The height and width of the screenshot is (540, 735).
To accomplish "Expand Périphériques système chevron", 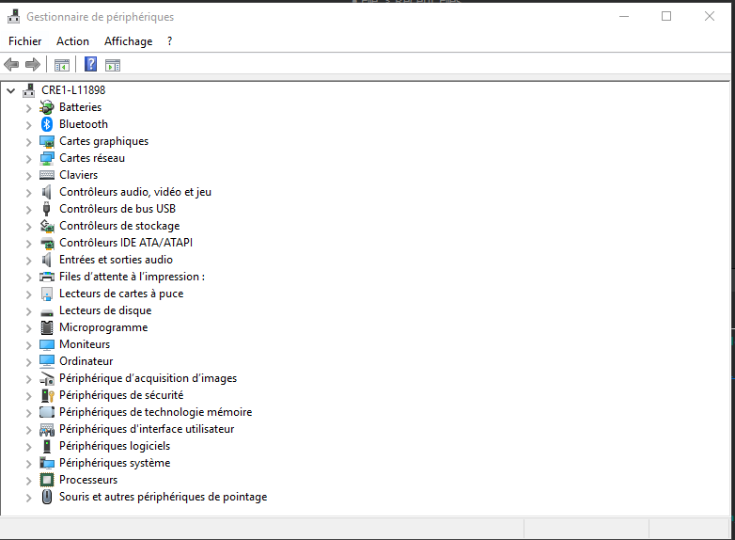I will pyautogui.click(x=28, y=464).
